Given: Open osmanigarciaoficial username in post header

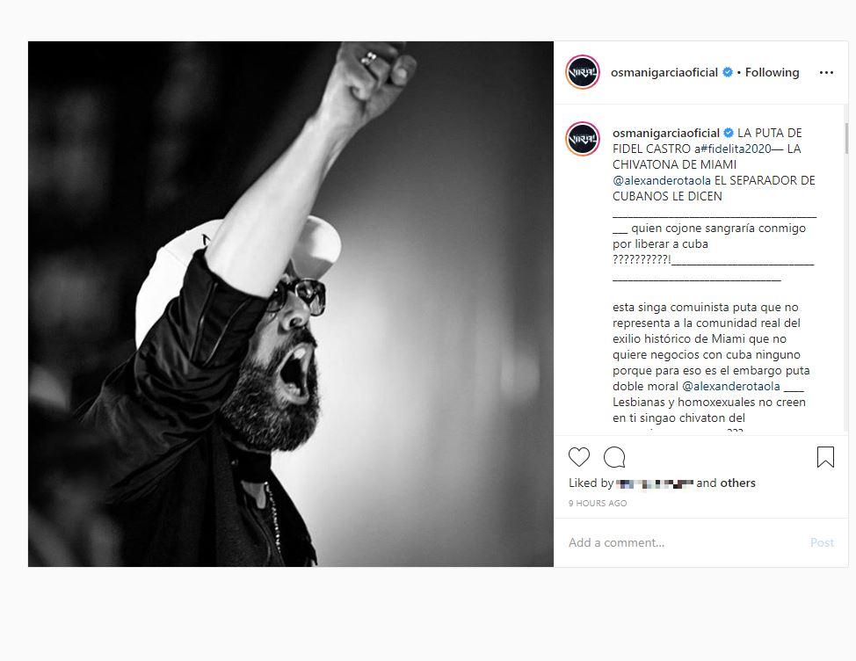Looking at the screenshot, I should coord(664,72).
